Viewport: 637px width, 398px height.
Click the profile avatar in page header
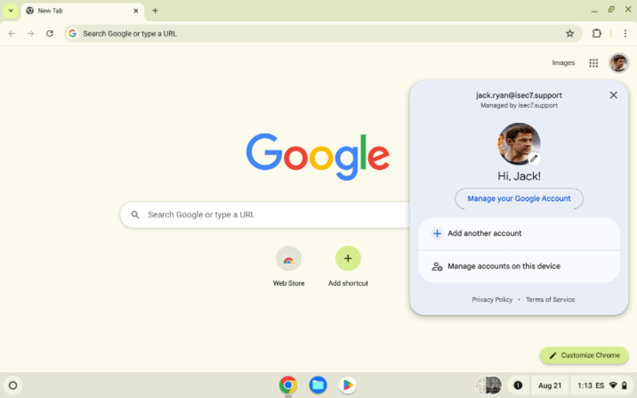618,63
